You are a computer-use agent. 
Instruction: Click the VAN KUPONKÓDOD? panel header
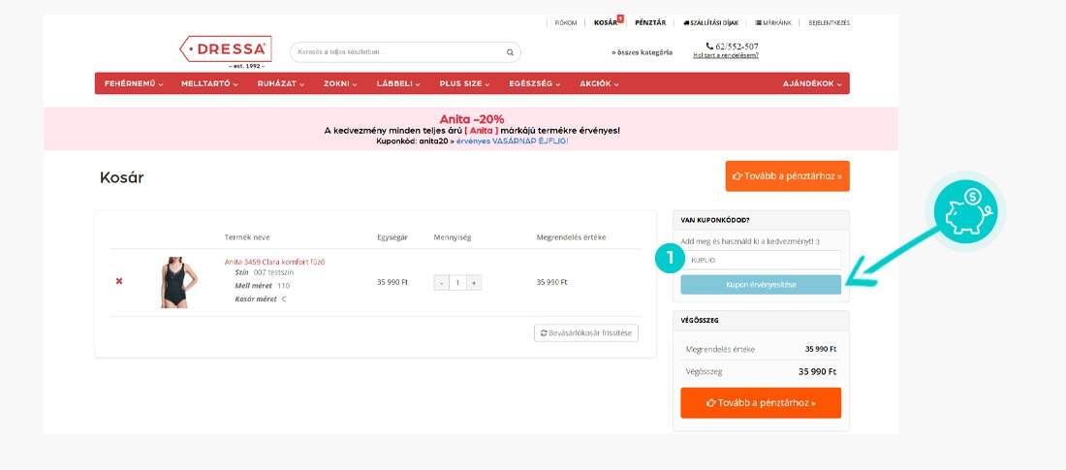pos(761,220)
